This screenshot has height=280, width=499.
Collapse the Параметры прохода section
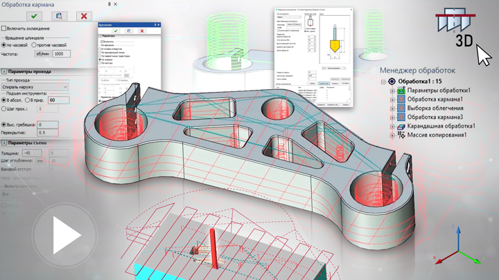point(4,72)
